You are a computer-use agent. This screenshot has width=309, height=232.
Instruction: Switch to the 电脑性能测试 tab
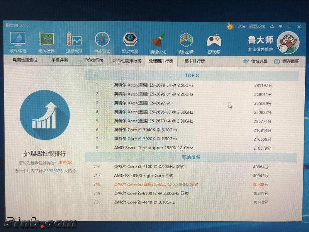[25, 60]
